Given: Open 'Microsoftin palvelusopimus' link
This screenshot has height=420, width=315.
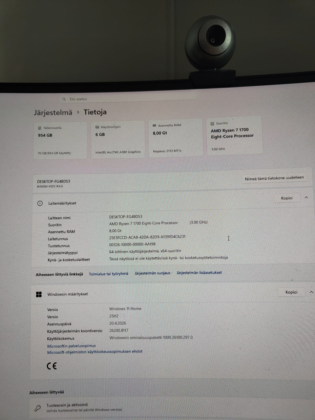Looking at the screenshot, I should [x=72, y=346].
